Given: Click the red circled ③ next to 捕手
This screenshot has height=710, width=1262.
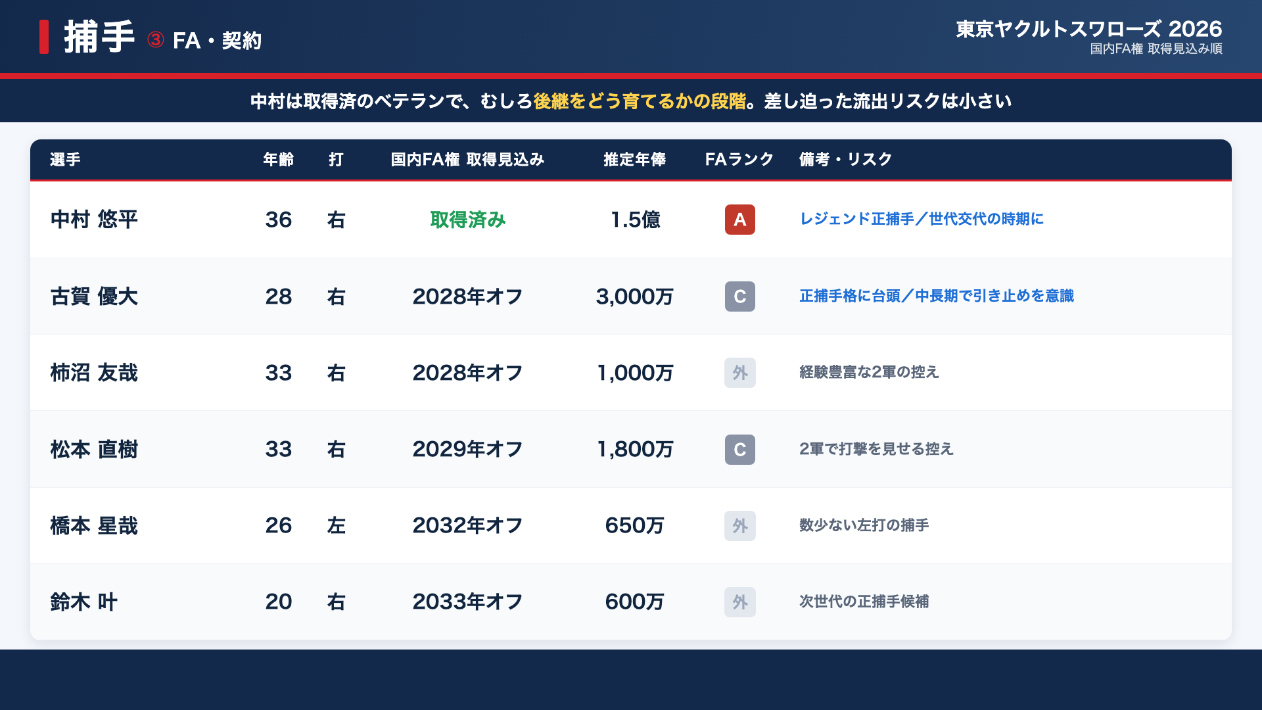Looking at the screenshot, I should click(156, 40).
